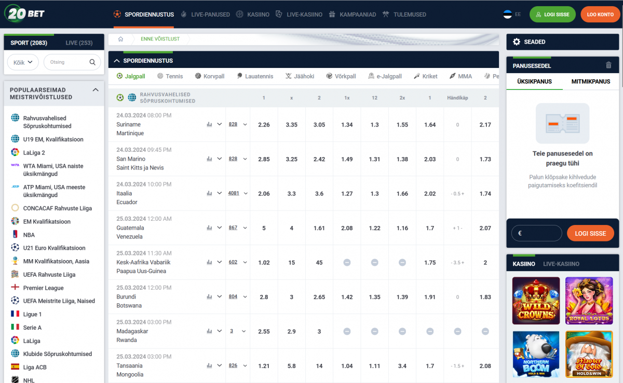Open the Kõik filter dropdown
This screenshot has width=623, height=383.
point(23,62)
